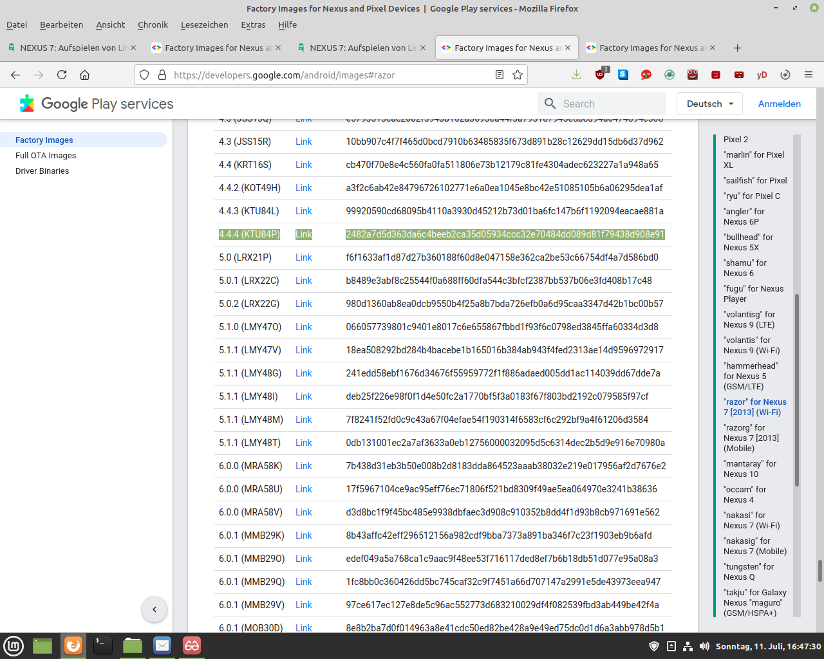
Task: Open Full OTA Images in sidebar
Action: 46,155
